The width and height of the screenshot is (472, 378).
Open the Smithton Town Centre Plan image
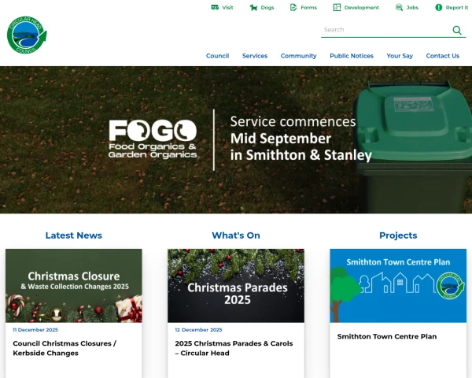click(x=398, y=285)
